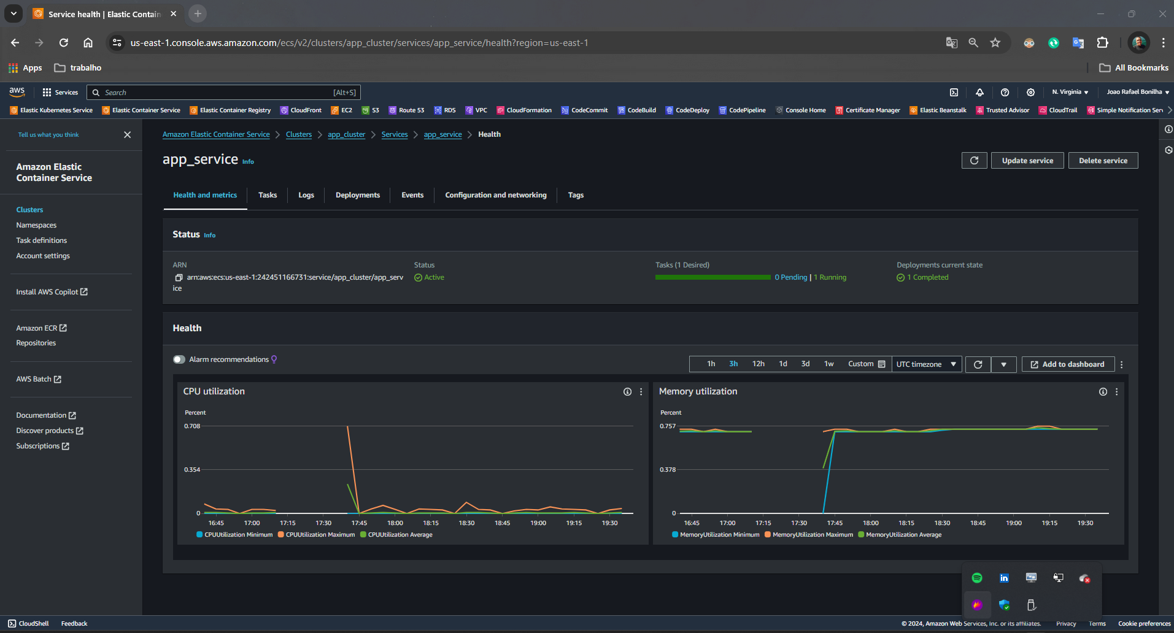Focus the AWS console search field

tap(223, 92)
